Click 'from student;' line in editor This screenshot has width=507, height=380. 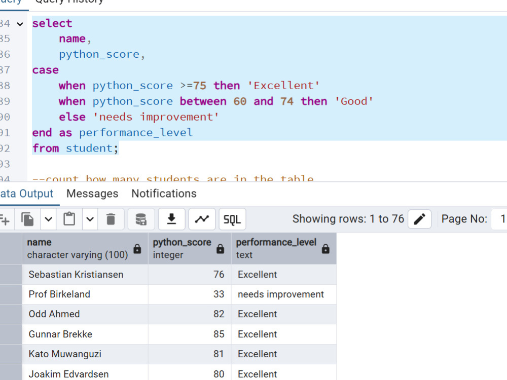coord(76,148)
